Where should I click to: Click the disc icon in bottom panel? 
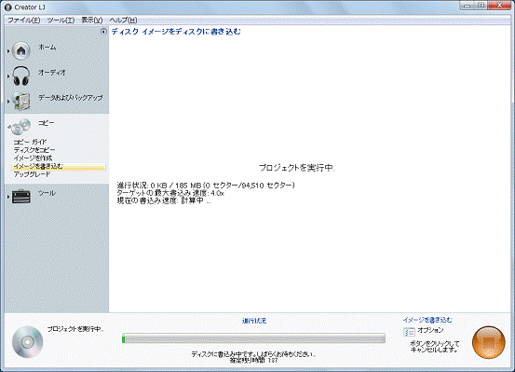(28, 342)
